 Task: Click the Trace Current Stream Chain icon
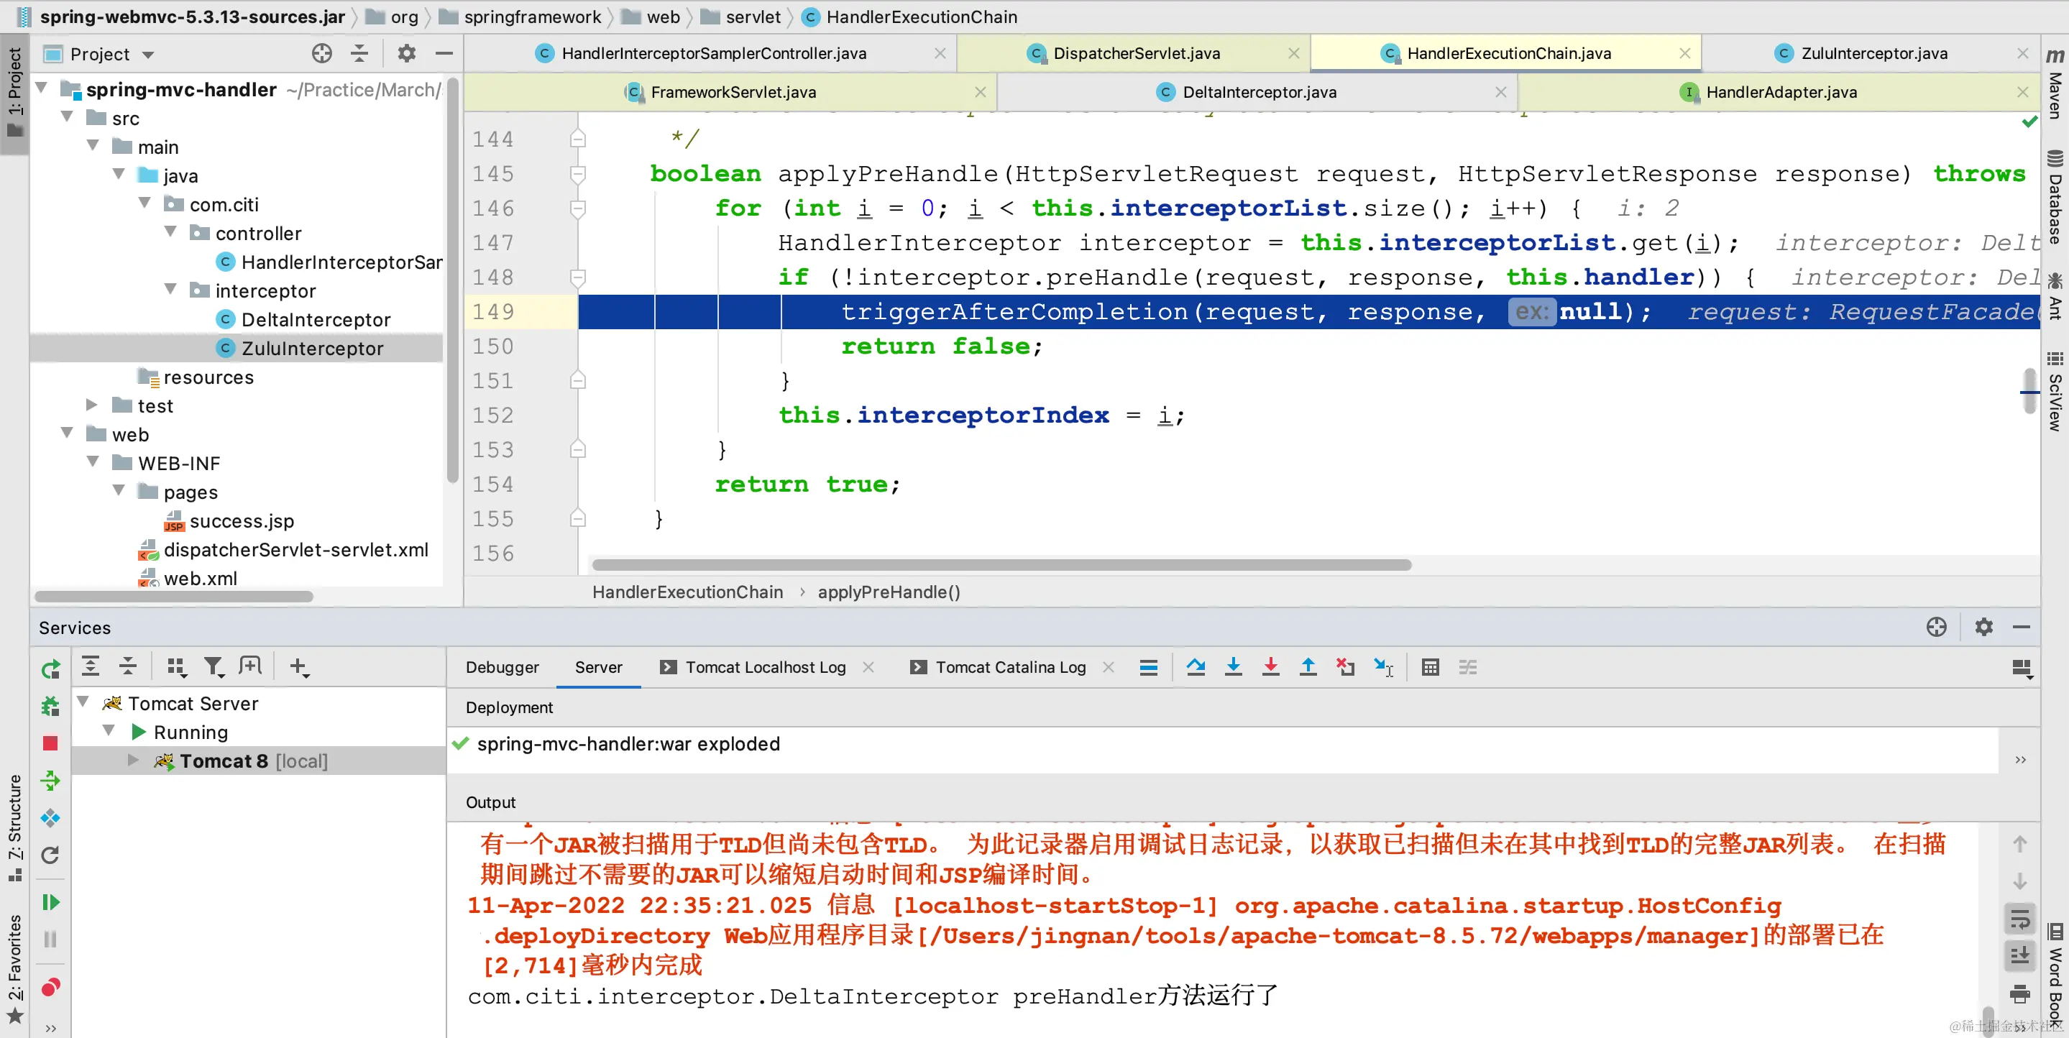pos(1467,667)
